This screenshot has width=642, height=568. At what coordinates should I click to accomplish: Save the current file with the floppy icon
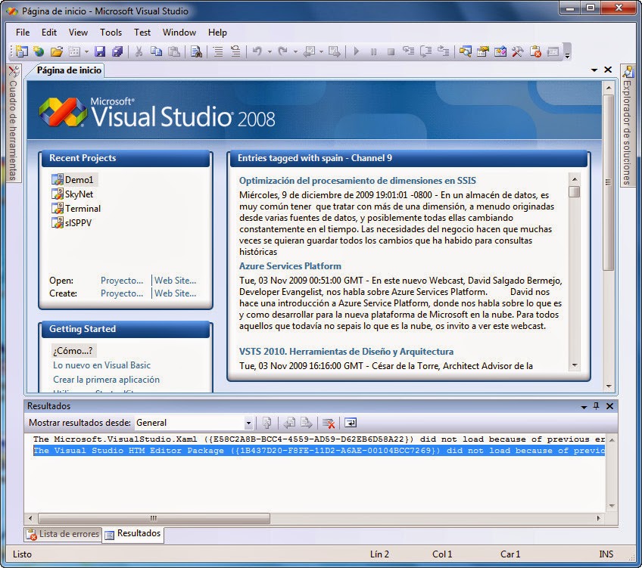(x=100, y=51)
